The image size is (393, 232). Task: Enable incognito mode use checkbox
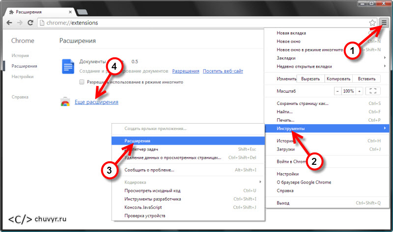[x=82, y=82]
